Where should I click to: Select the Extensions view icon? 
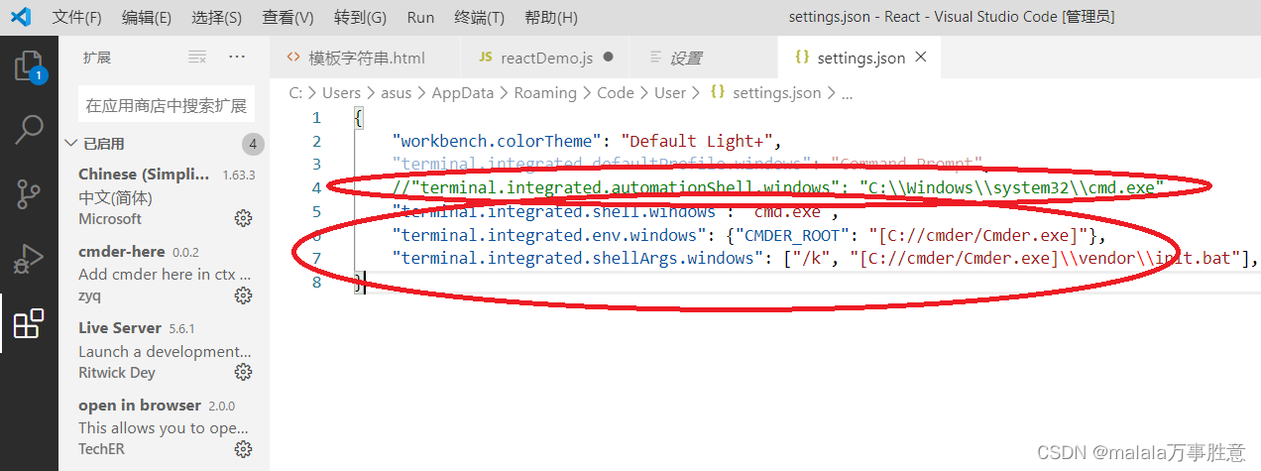29,323
